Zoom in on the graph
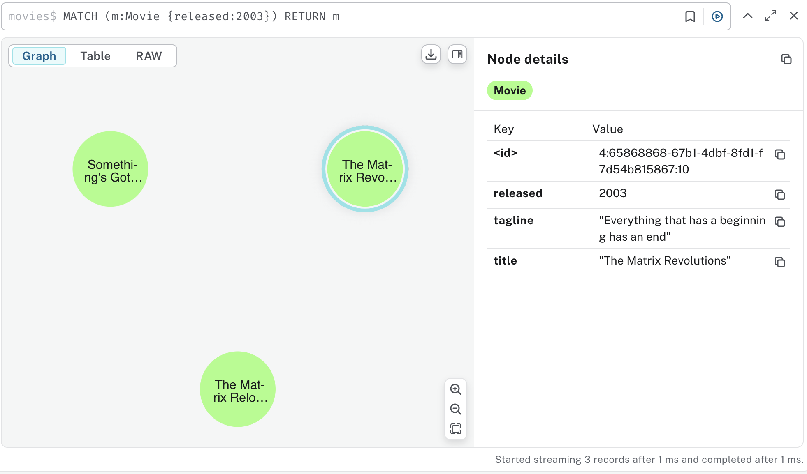The image size is (807, 474). coord(455,389)
